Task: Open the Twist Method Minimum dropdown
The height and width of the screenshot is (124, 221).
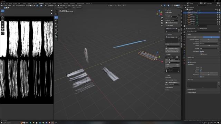Action: click(x=209, y=44)
